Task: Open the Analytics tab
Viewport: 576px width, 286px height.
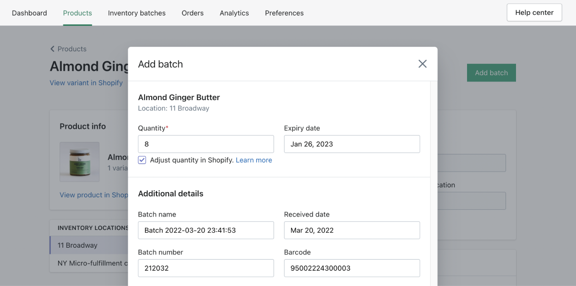Action: (234, 13)
